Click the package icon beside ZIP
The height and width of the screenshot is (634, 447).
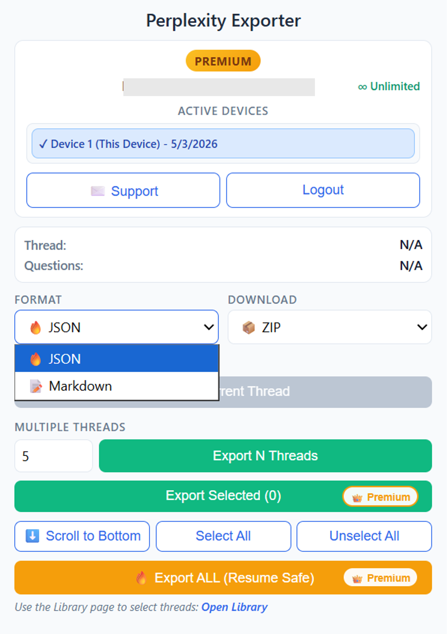(248, 328)
